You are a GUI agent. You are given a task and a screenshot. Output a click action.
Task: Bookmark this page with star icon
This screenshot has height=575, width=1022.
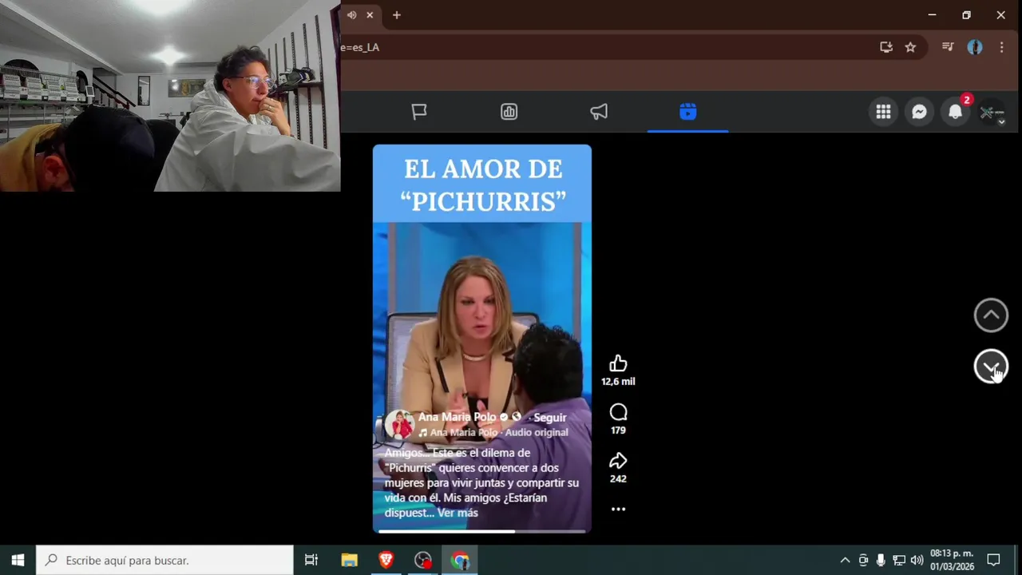tap(910, 47)
